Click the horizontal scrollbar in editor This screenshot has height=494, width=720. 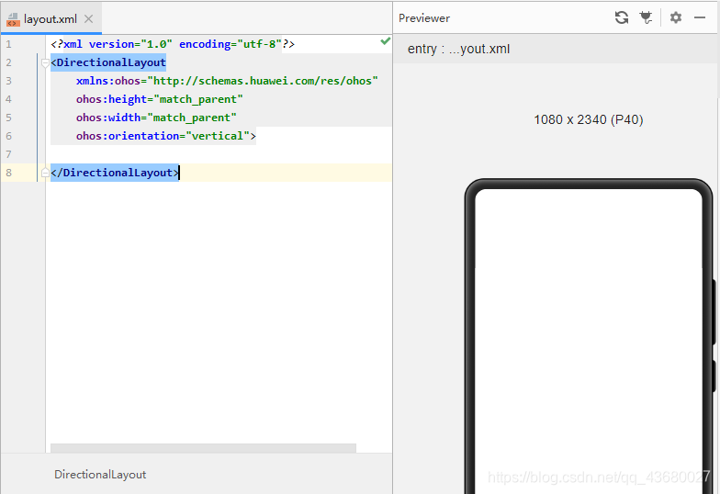tap(203, 448)
